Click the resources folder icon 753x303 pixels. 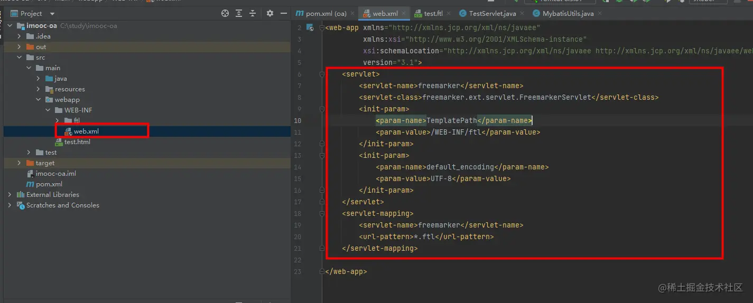point(49,89)
